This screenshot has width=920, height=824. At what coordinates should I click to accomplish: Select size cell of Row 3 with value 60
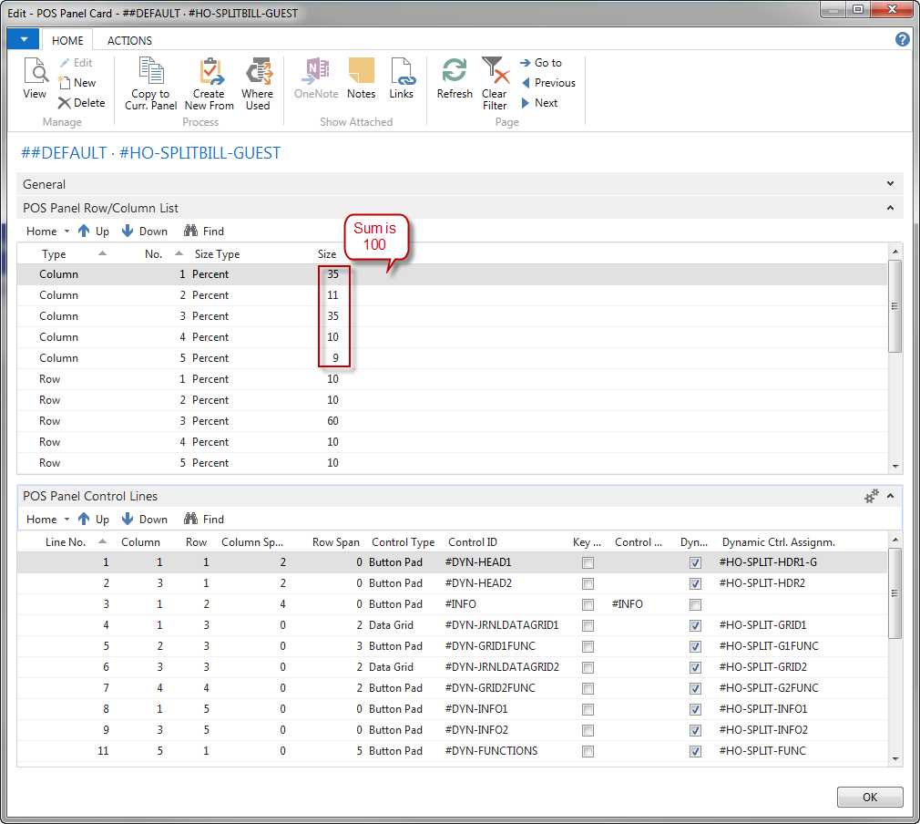332,421
